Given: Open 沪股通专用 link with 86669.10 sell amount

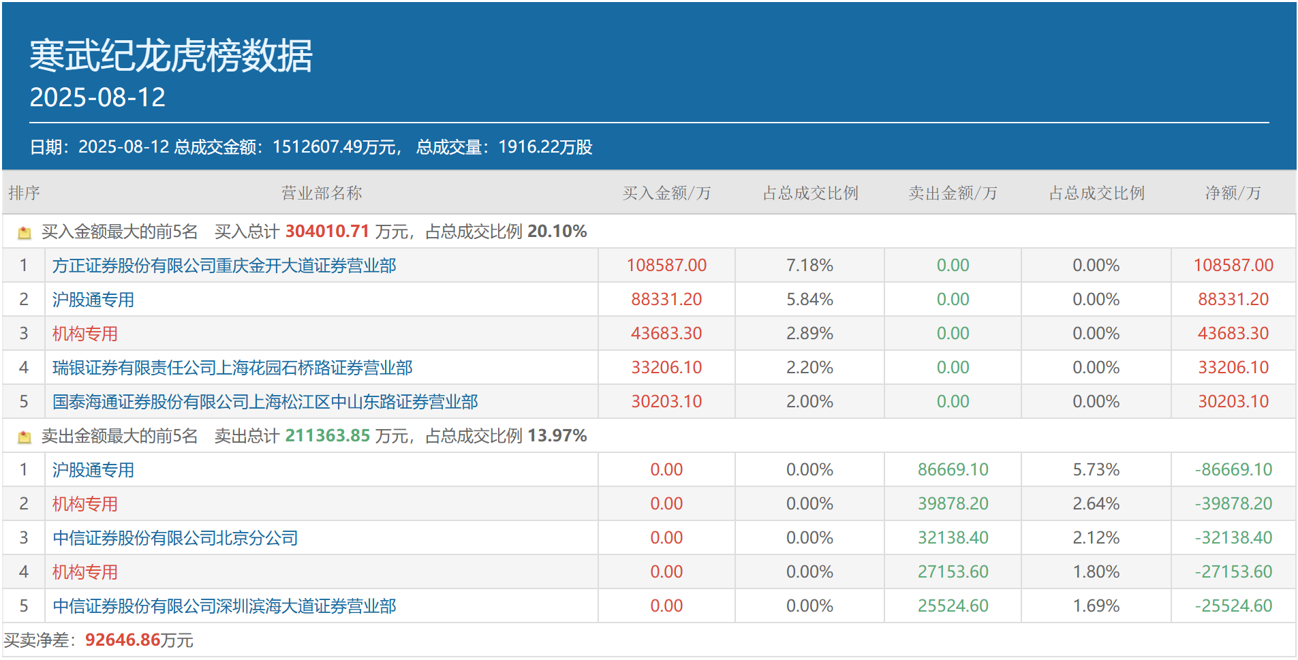Looking at the screenshot, I should [93, 470].
